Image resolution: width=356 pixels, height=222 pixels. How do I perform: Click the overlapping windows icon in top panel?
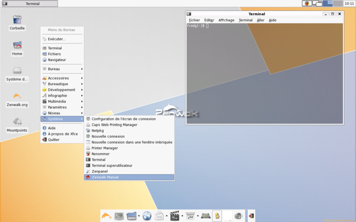click(317, 3)
